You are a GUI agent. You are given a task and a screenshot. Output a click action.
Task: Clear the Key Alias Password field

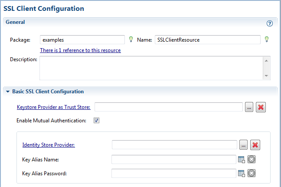coord(252,173)
